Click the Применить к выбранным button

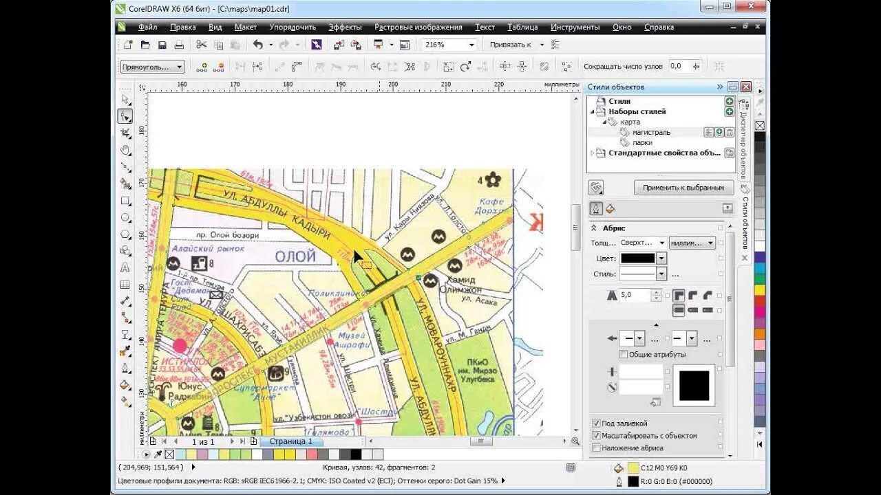pyautogui.click(x=683, y=187)
